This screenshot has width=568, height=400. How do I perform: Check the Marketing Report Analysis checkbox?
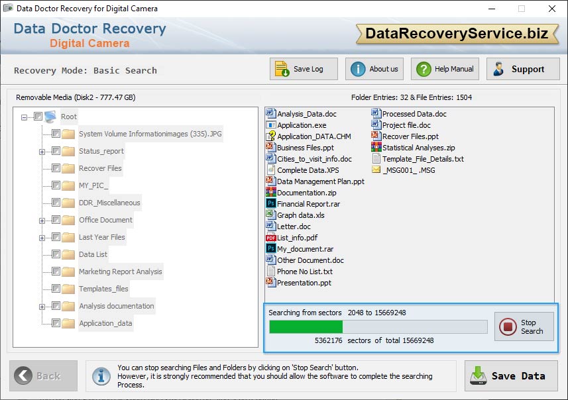coord(56,271)
